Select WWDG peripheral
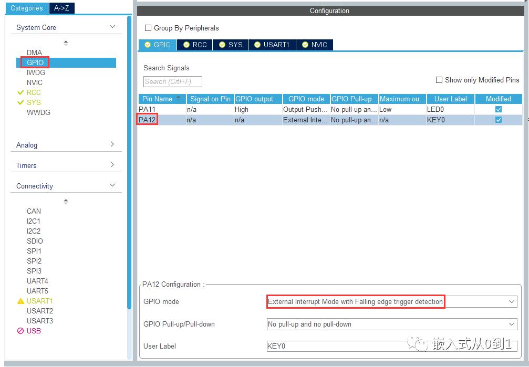Screen dimensions: 529x367 (x=38, y=112)
